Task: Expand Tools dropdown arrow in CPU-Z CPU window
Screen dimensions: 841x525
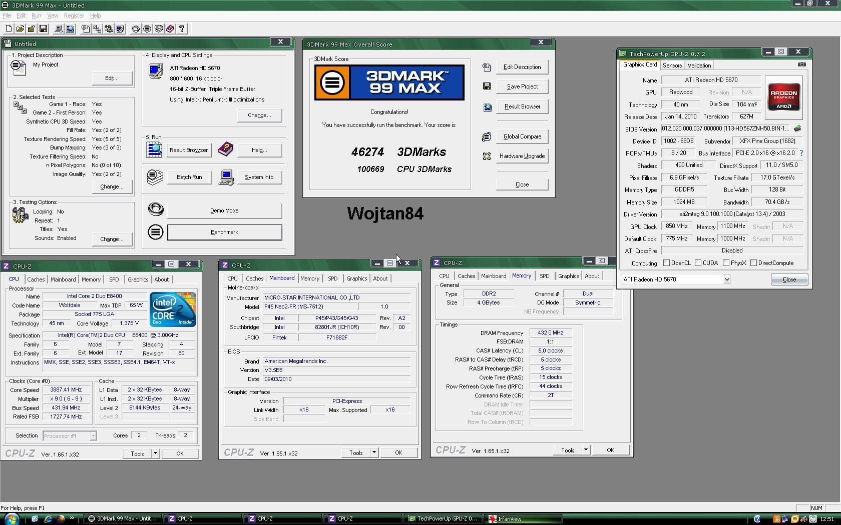Action: coord(155,453)
